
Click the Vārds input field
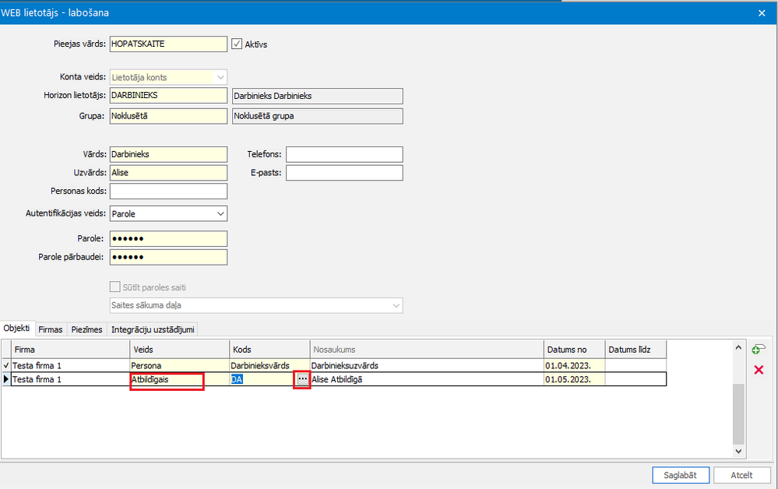168,154
